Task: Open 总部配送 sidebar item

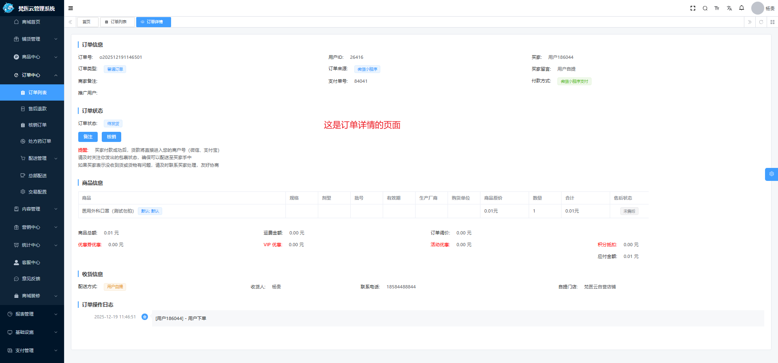Action: (x=32, y=176)
